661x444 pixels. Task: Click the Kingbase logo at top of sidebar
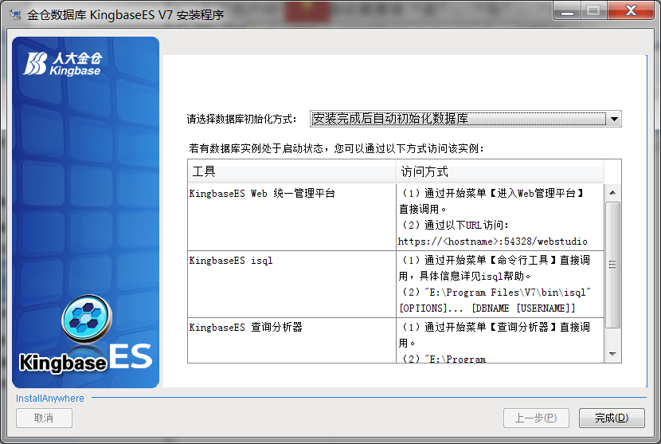click(62, 64)
